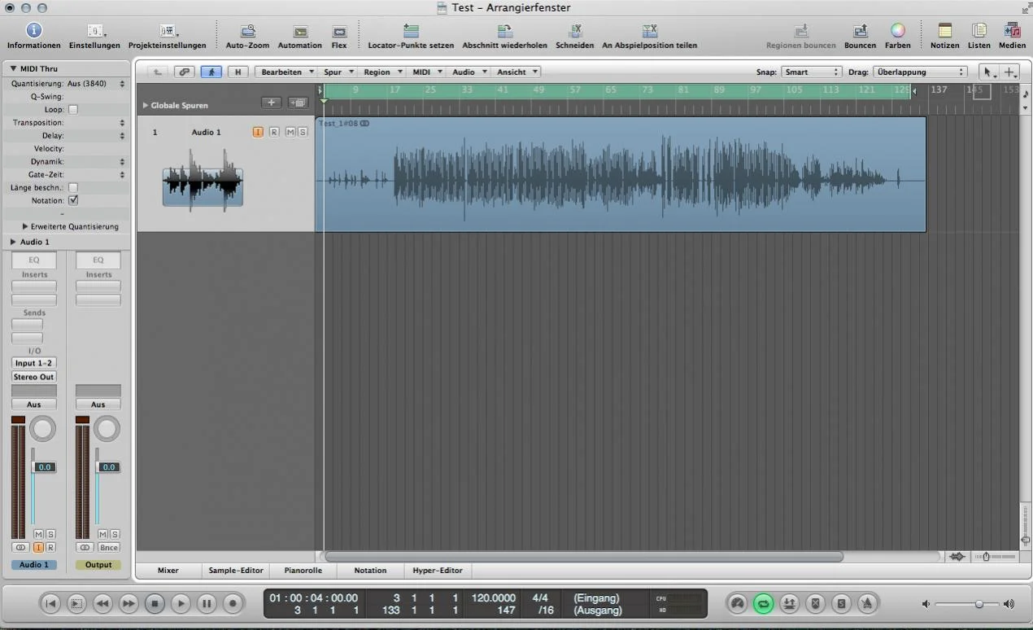Open the Flex view icon

(x=339, y=32)
